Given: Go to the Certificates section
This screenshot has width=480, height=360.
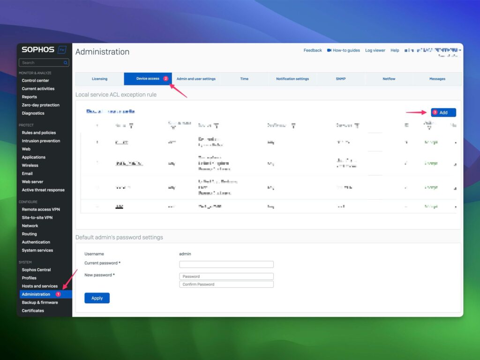Looking at the screenshot, I should click(x=33, y=310).
